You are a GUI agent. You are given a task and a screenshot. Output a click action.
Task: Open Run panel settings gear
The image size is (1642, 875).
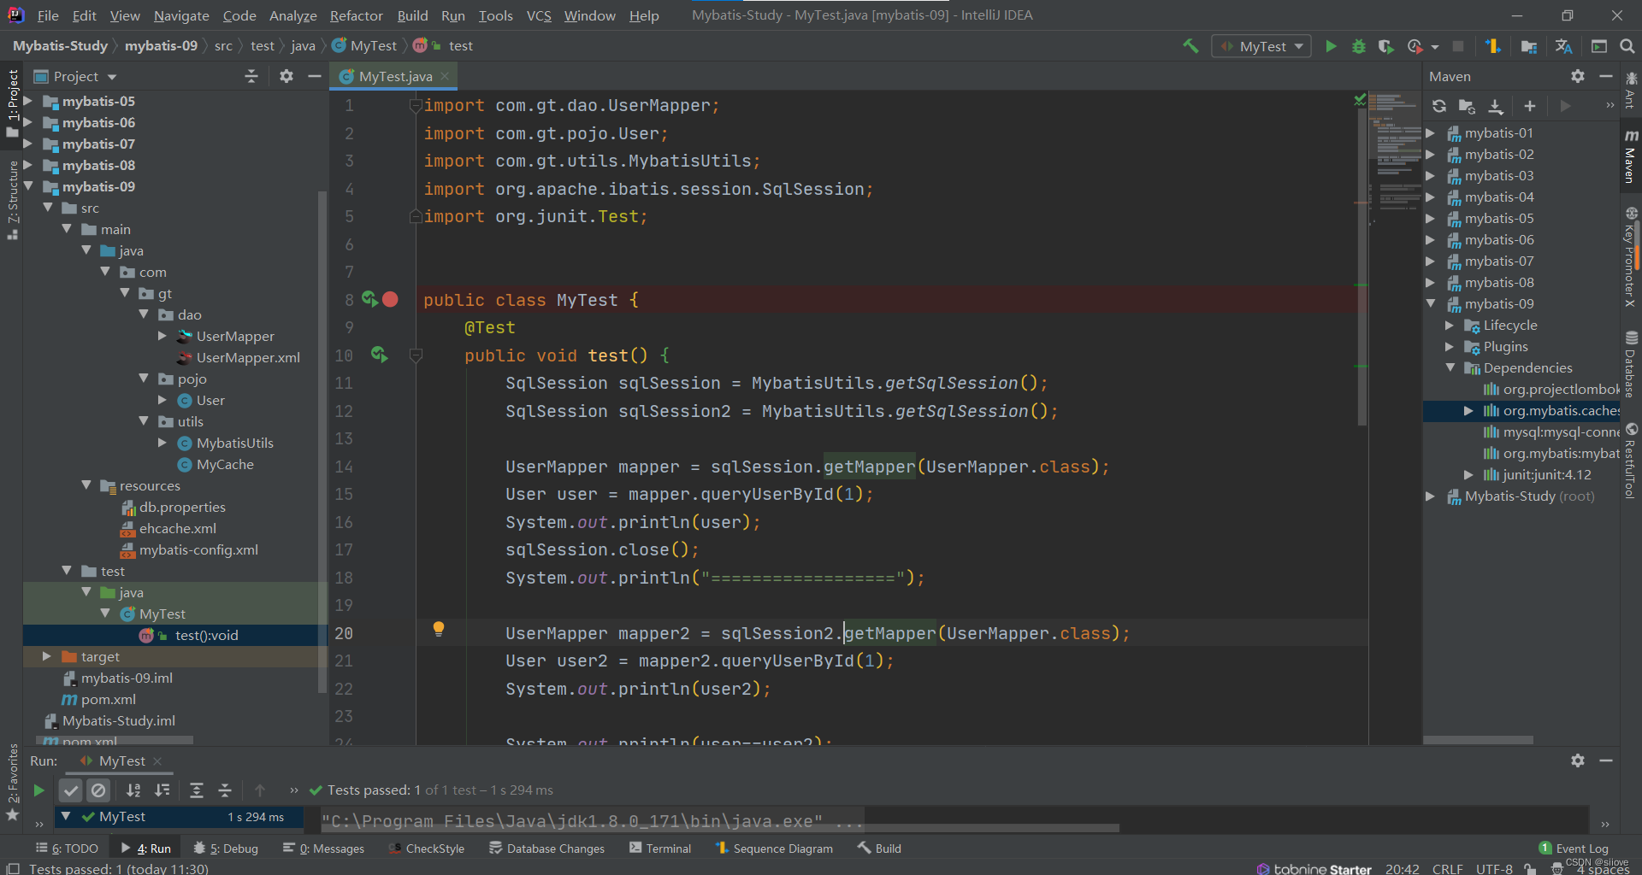click(x=1578, y=760)
